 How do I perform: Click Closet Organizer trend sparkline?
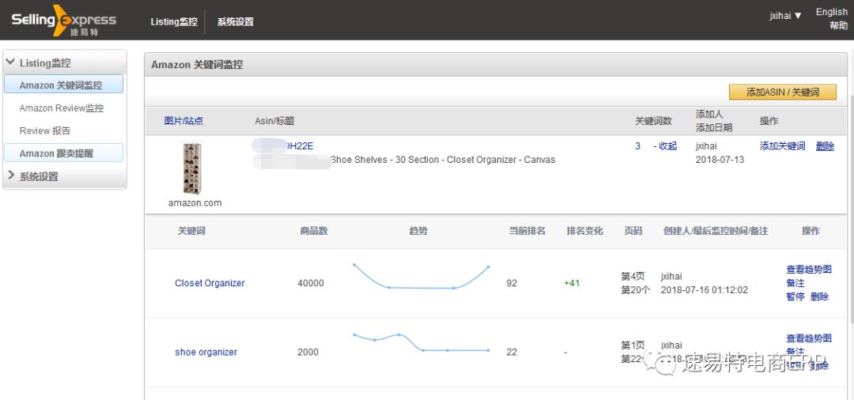(421, 277)
